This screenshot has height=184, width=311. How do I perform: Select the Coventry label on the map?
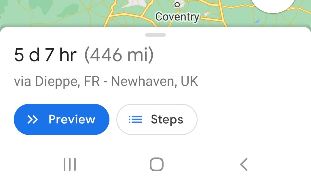pyautogui.click(x=177, y=17)
